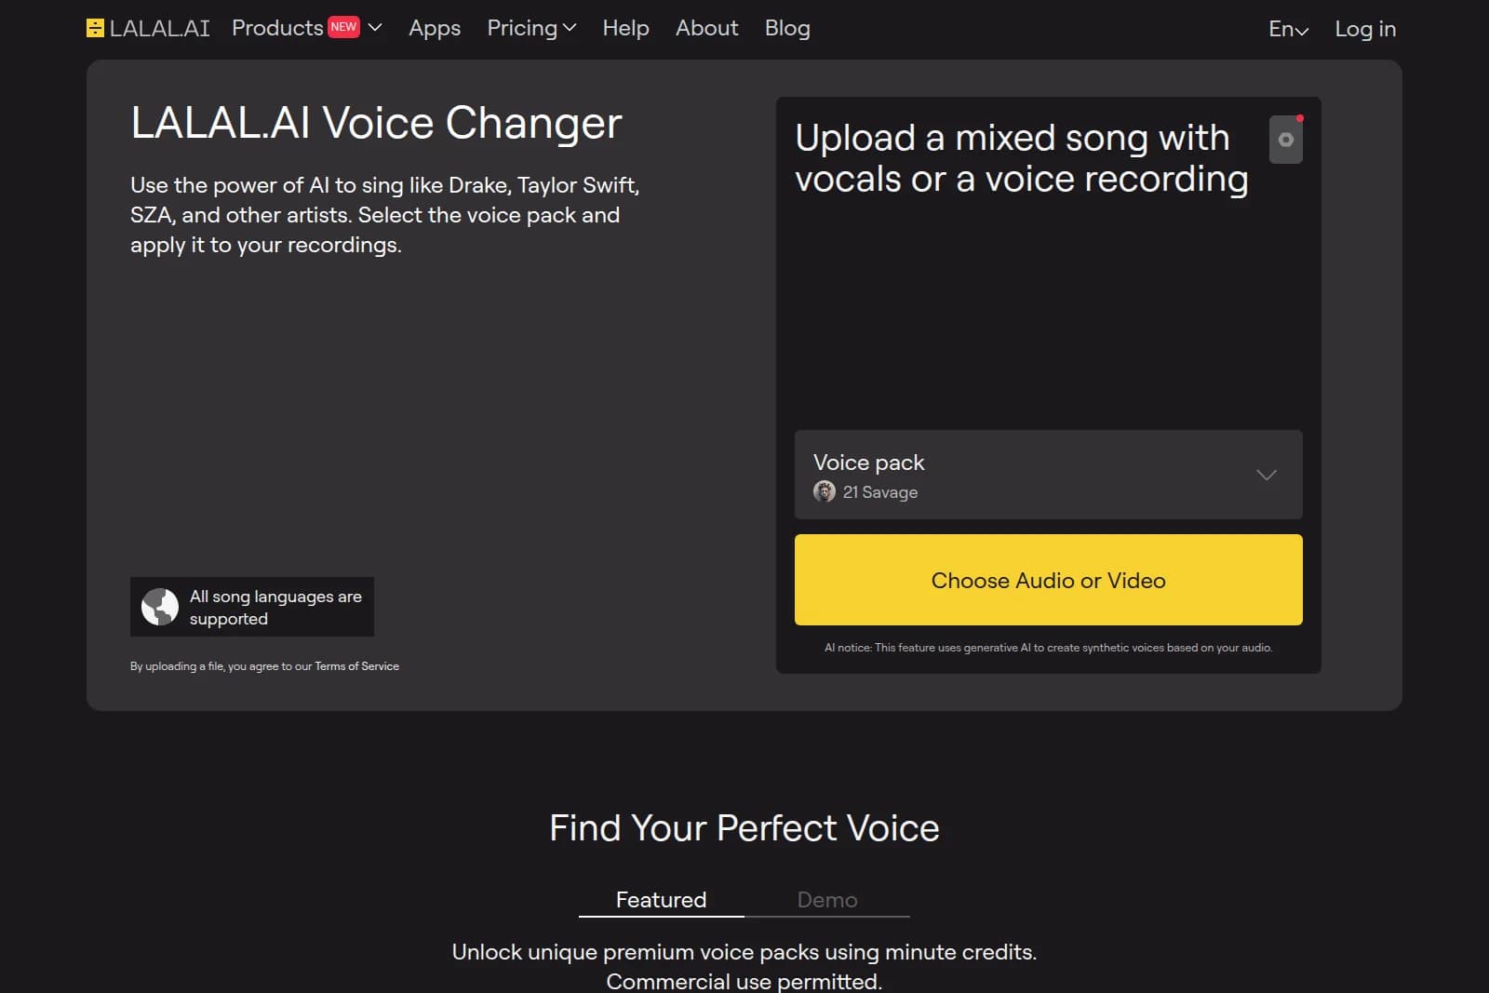Image resolution: width=1489 pixels, height=993 pixels.
Task: Click the globe icon for supported languages
Action: pyautogui.click(x=160, y=607)
